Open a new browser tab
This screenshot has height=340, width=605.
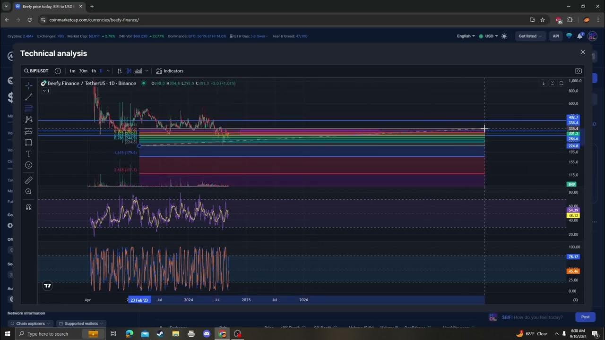(x=92, y=6)
